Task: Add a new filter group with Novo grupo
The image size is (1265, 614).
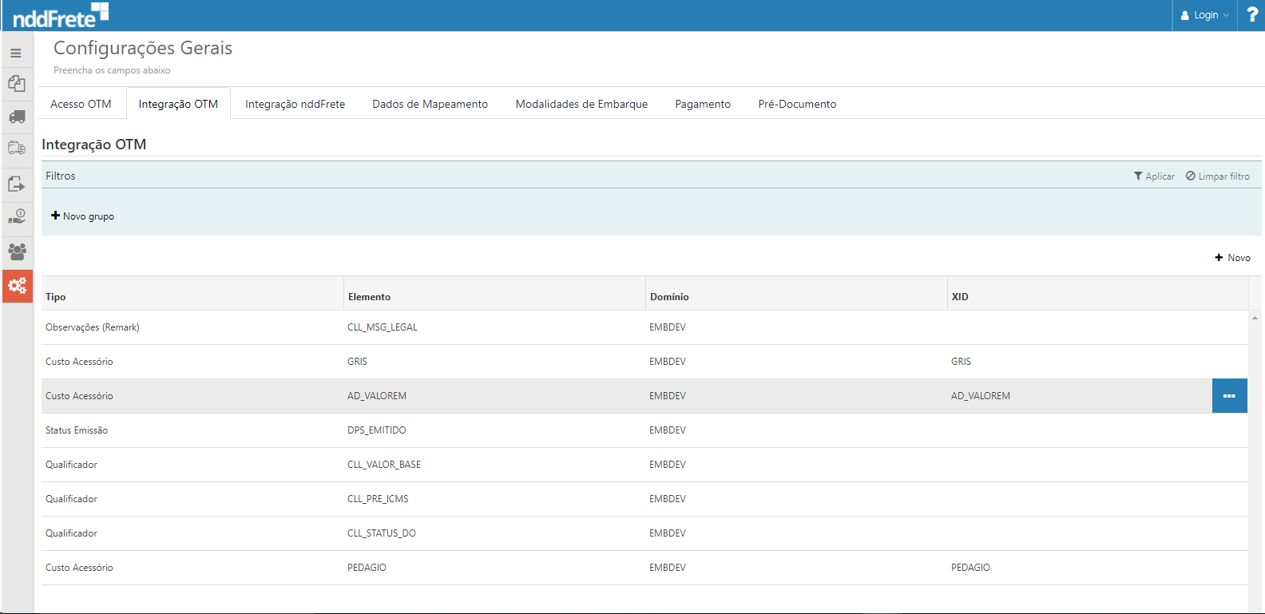Action: pyautogui.click(x=83, y=216)
